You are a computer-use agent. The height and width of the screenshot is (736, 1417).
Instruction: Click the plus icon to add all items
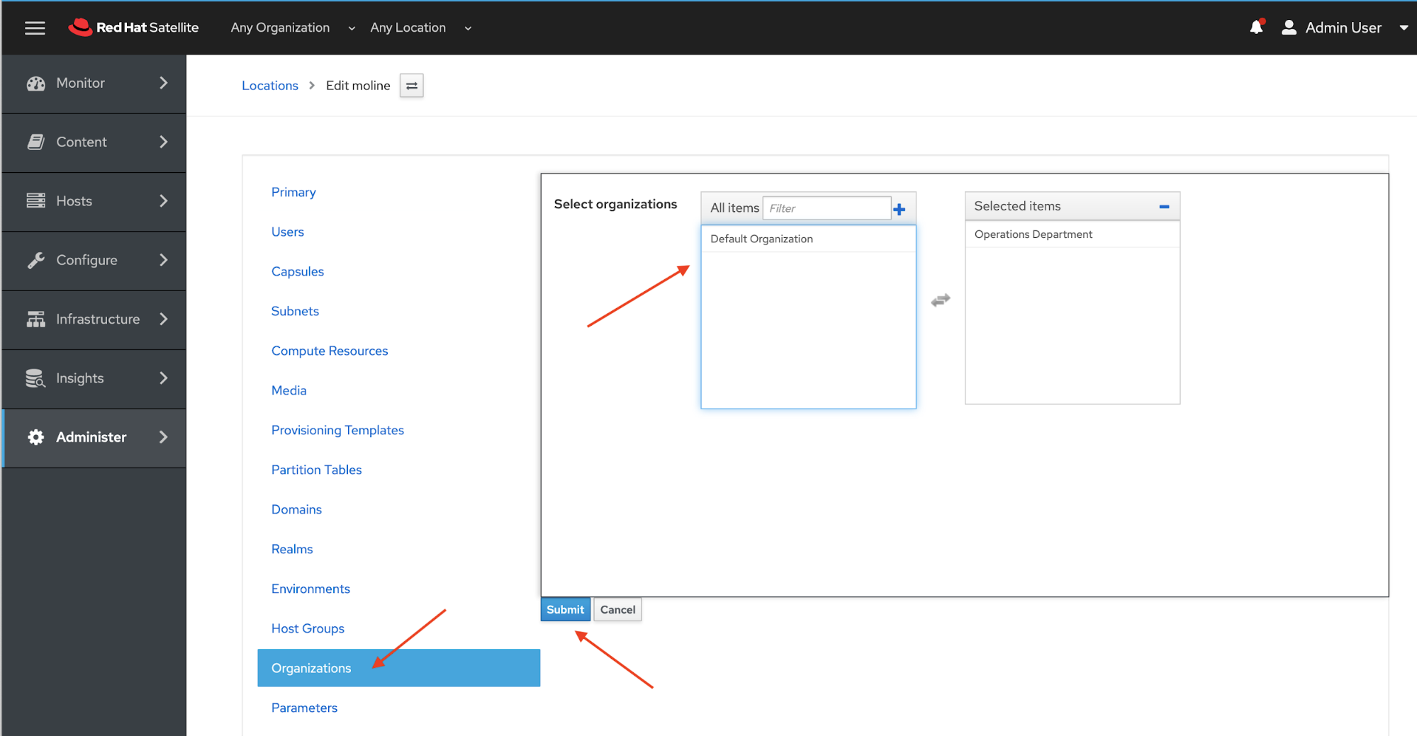900,209
